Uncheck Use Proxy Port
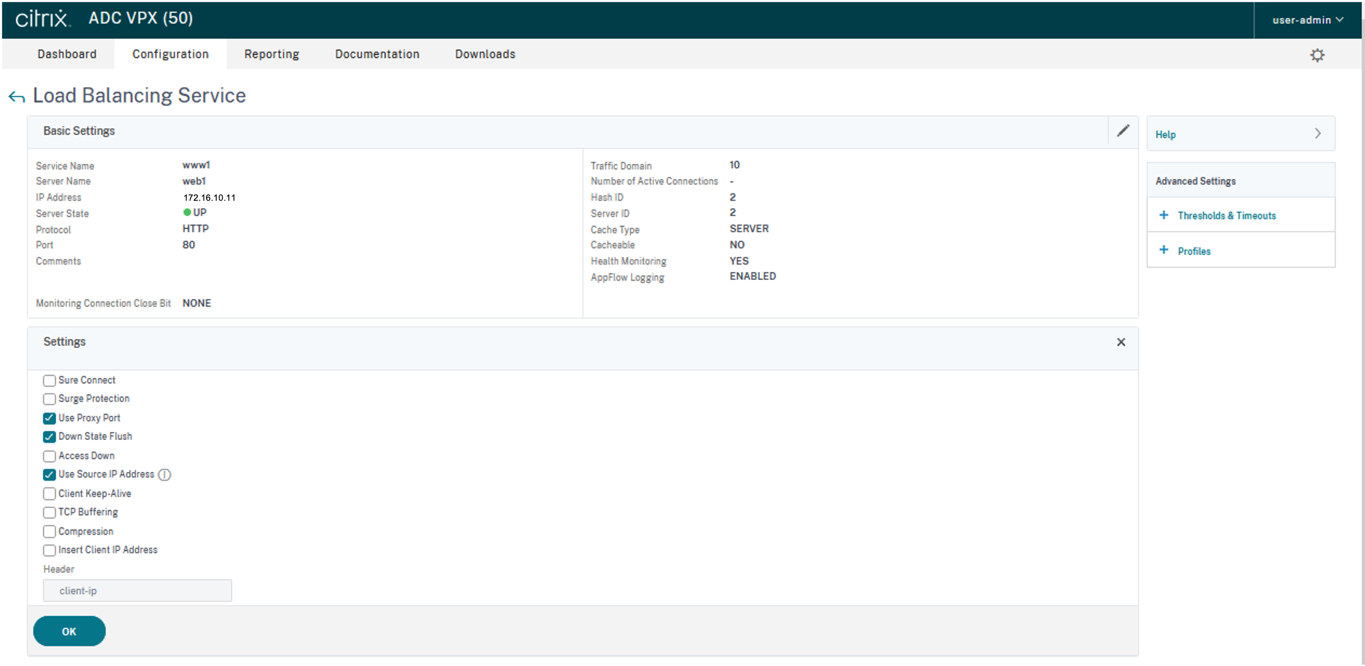Screen dimensions: 1365x666 pos(49,418)
